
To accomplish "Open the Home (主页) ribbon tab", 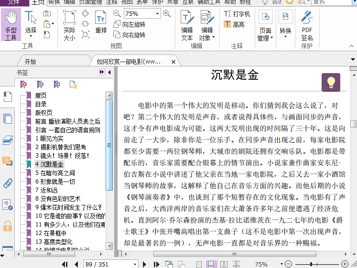I will tap(38, 2).
